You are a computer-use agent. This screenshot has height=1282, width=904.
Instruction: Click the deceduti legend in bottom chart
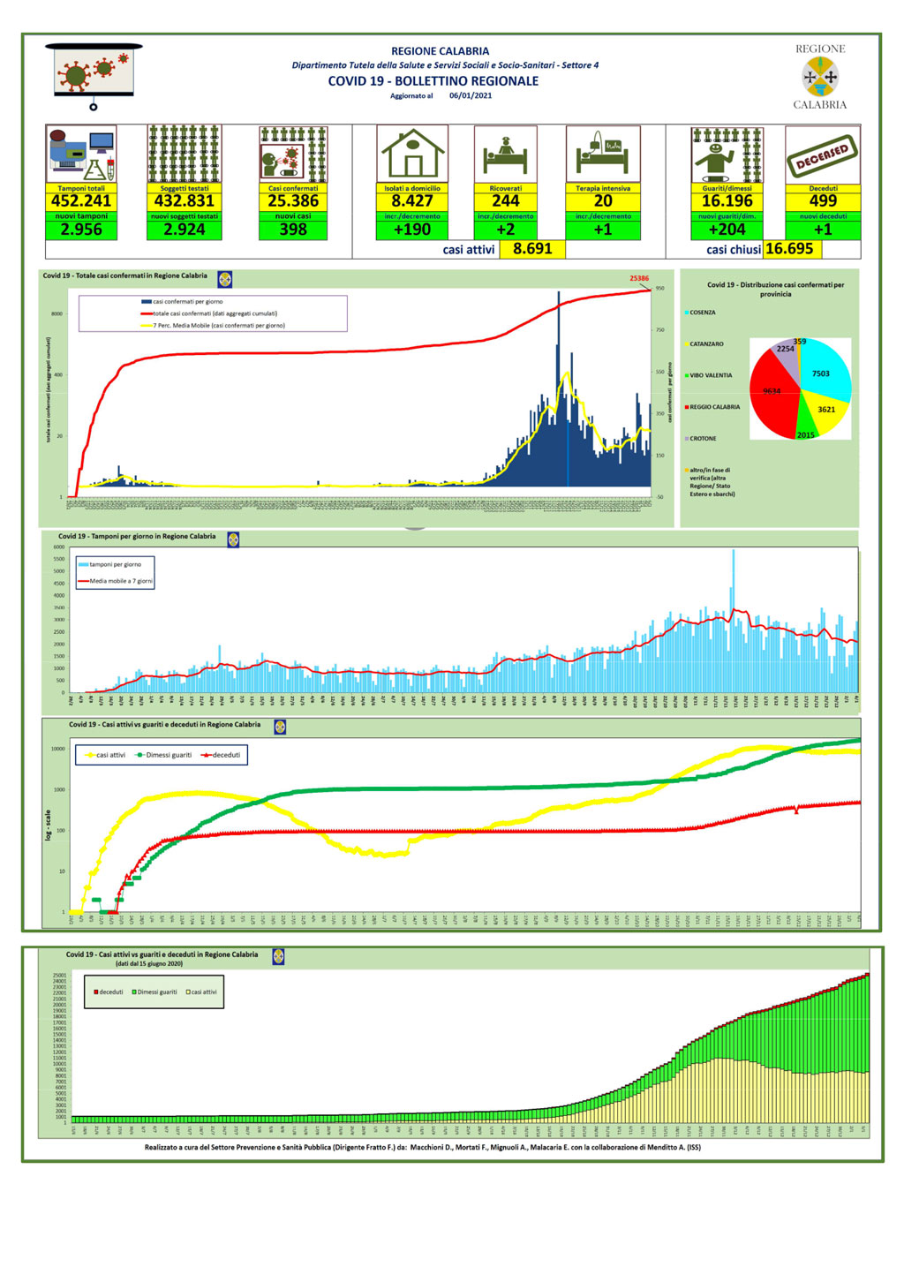click(x=109, y=992)
